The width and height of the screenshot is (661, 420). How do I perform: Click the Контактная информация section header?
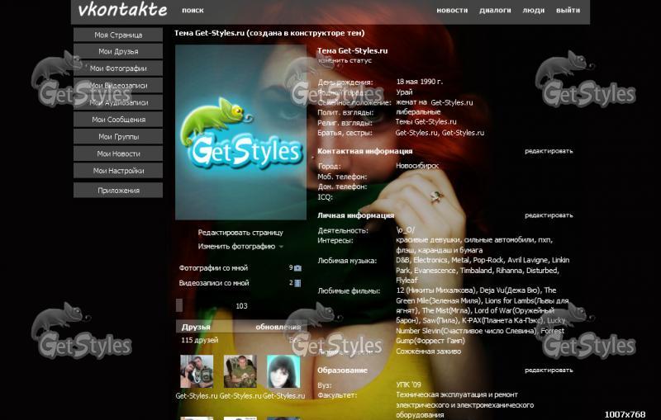(364, 151)
